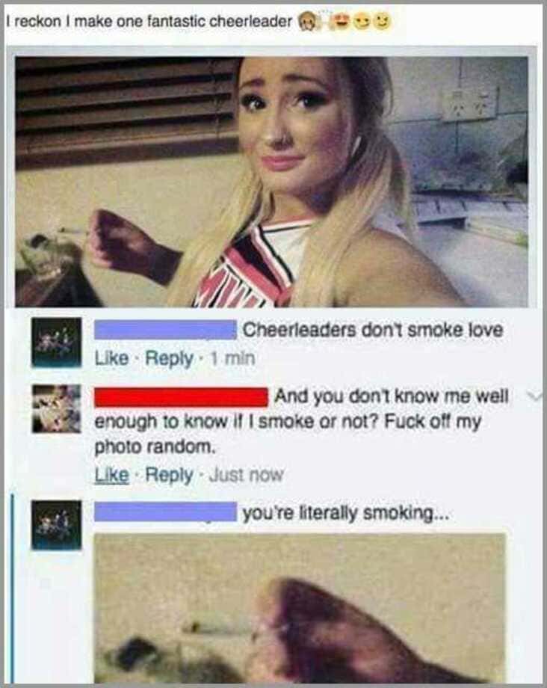Open the "Just now" comment timestamp
This screenshot has width=547, height=688.
coord(247,475)
